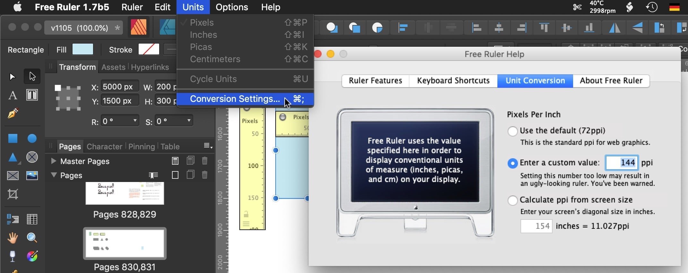Click the Align Top toolbar icon
Screen dimensions: 688x273
coord(544,28)
